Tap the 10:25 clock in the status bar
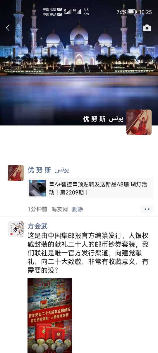Screen dimensions: 158x353 pos(145,12)
